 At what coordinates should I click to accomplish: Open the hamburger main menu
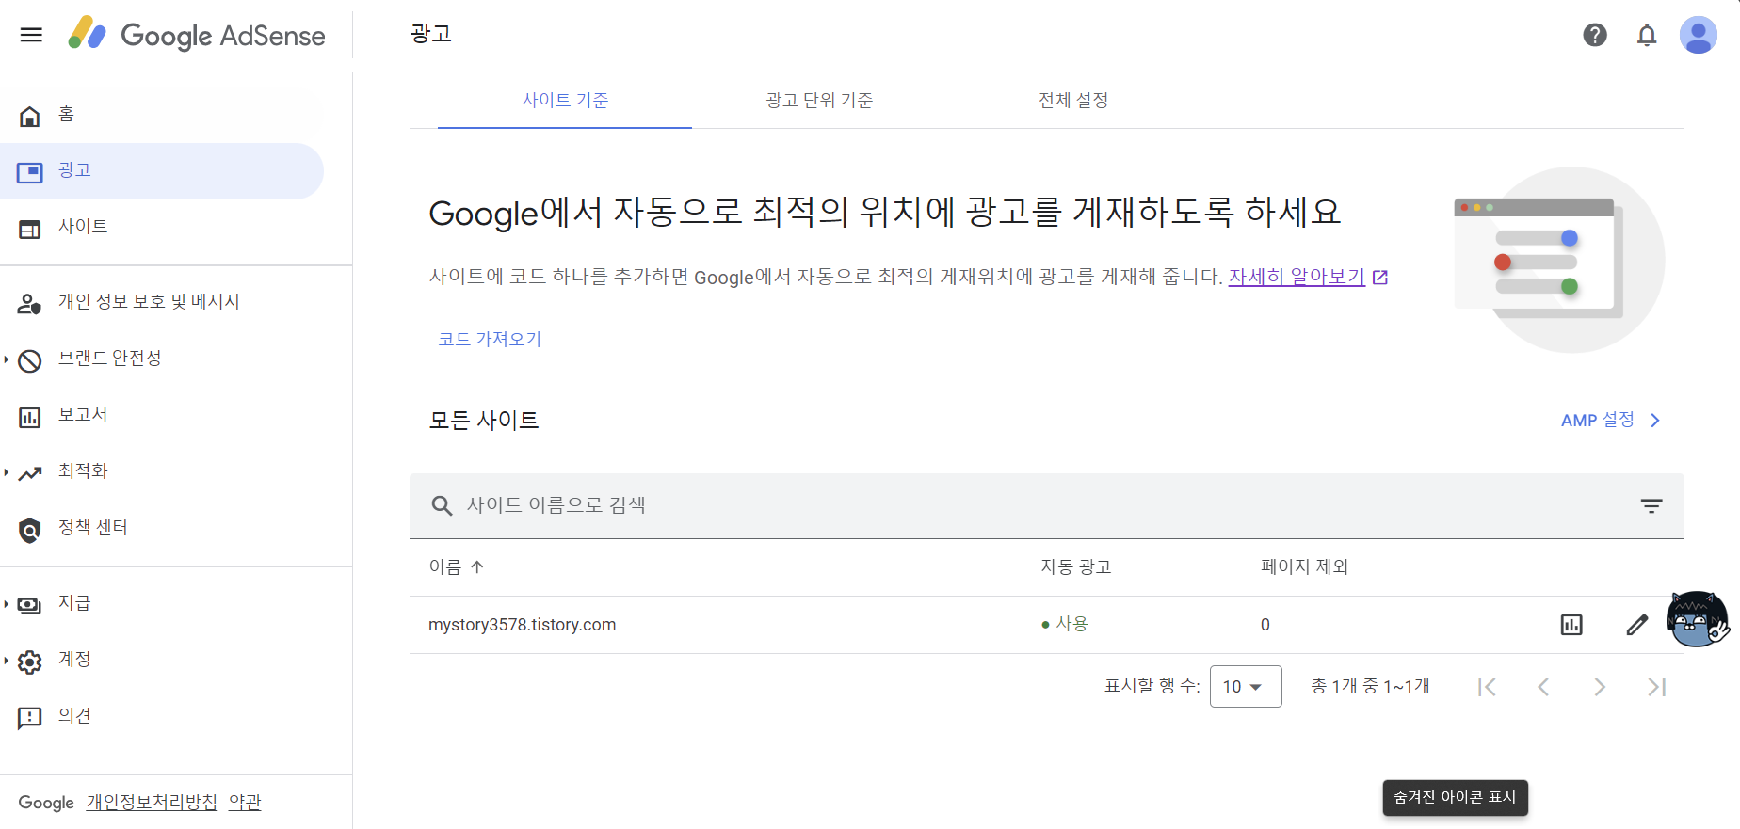[31, 35]
